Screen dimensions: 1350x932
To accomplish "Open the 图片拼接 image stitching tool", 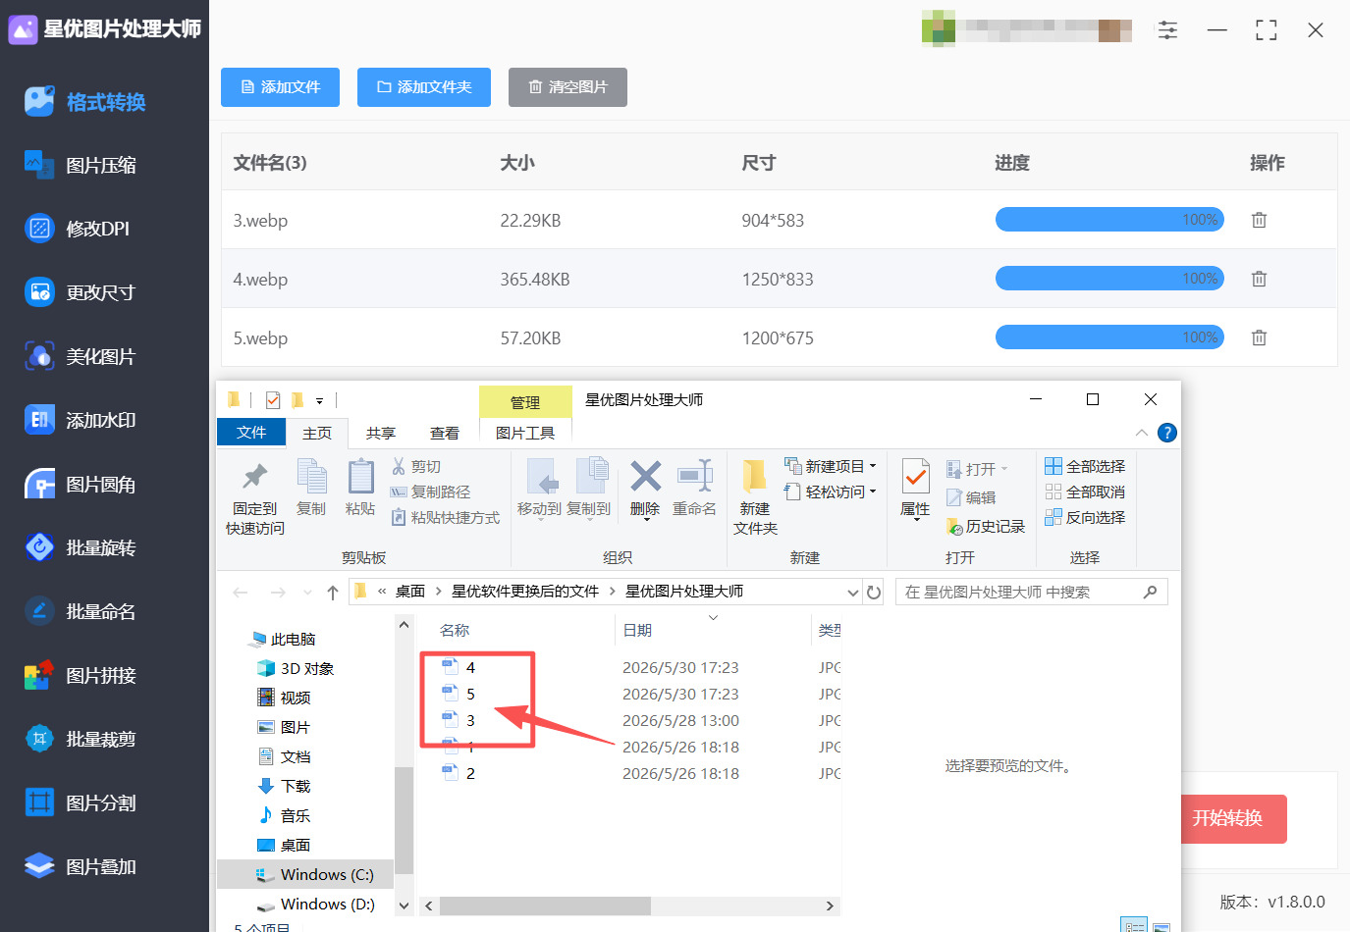I will [x=81, y=675].
